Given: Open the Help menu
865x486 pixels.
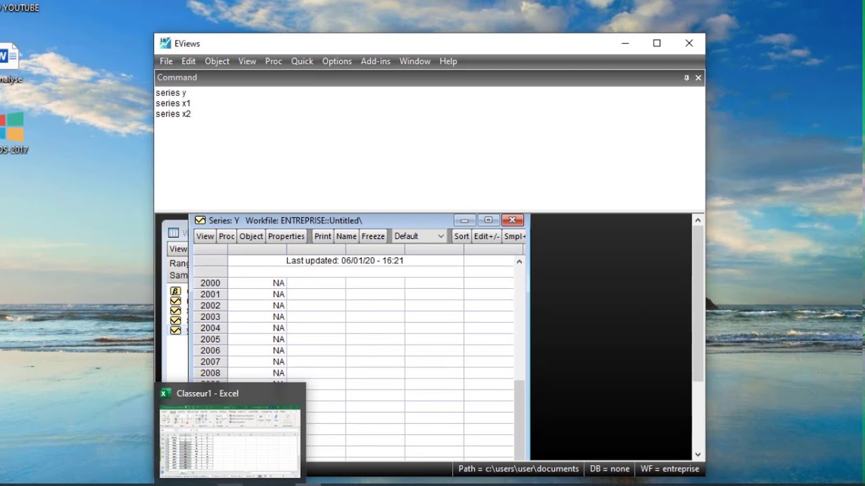Looking at the screenshot, I should (x=448, y=61).
